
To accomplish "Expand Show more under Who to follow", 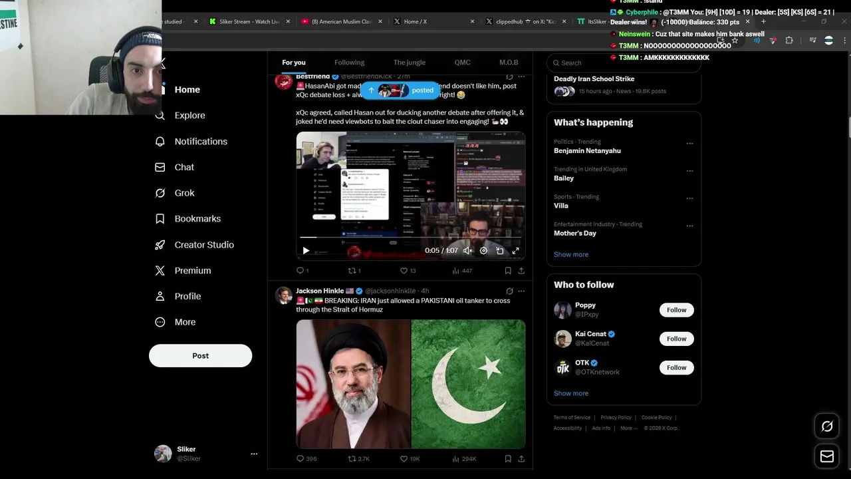I will click(571, 393).
